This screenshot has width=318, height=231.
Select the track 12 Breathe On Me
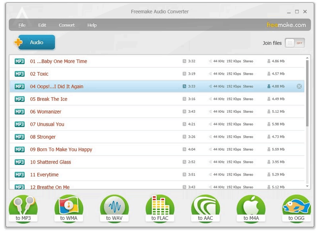tap(157, 185)
